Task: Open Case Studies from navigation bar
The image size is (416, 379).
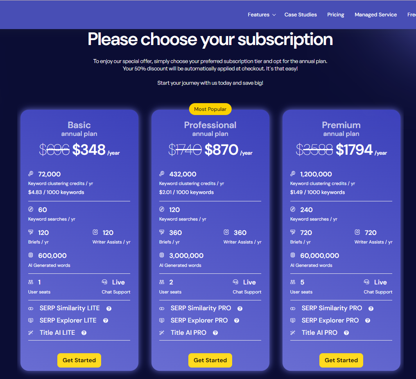Action: (301, 15)
